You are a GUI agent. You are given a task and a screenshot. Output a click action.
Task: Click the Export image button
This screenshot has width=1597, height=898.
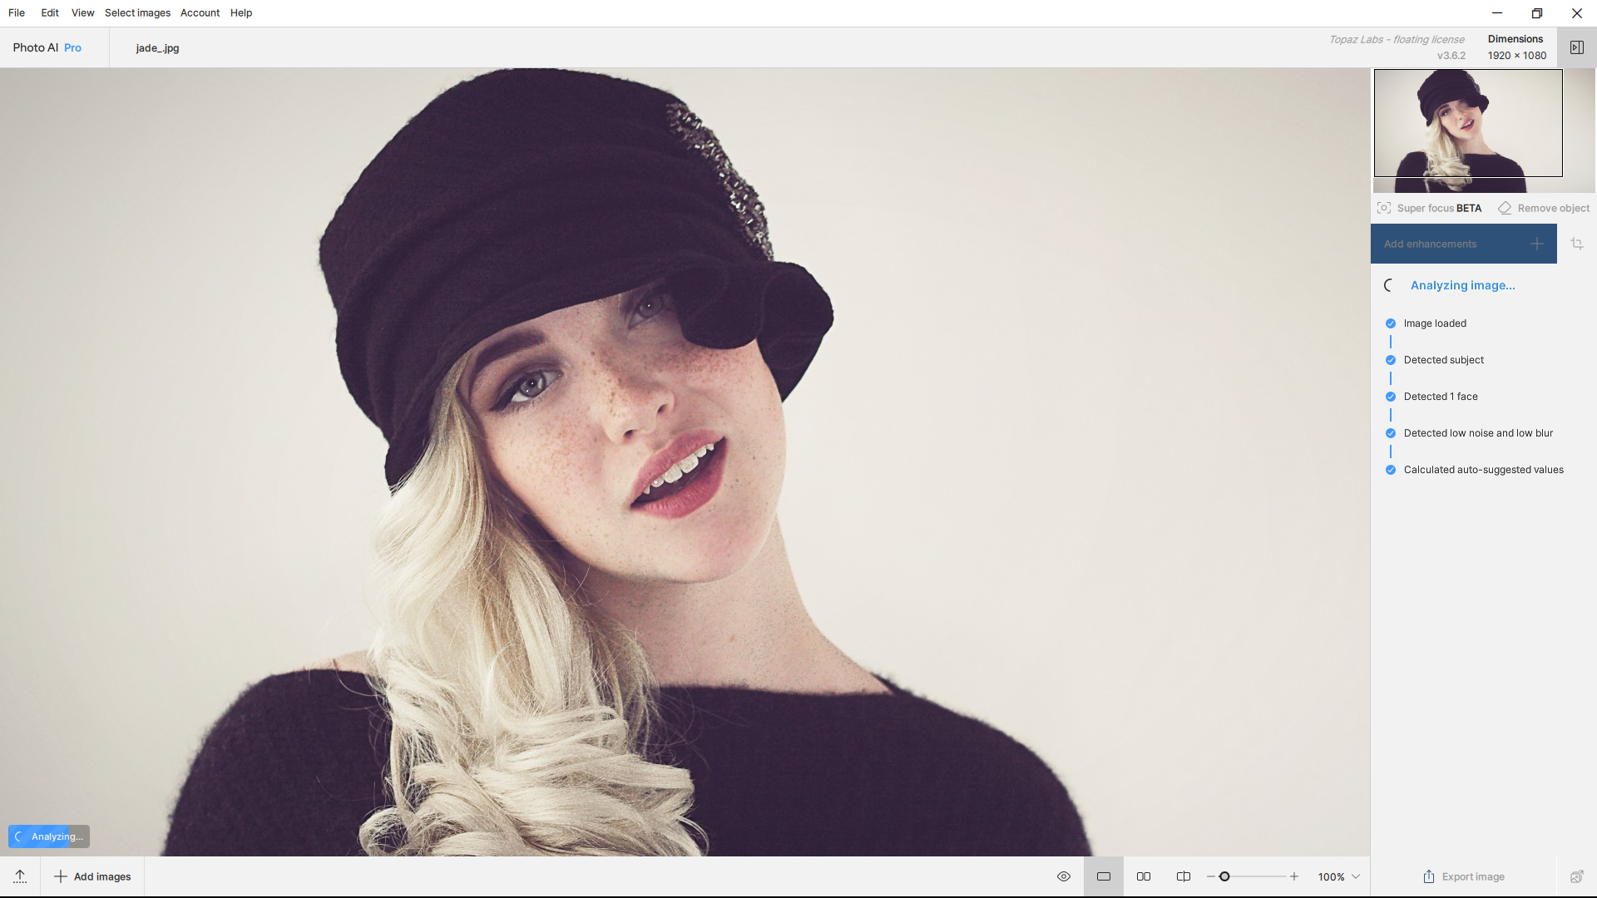(x=1464, y=876)
